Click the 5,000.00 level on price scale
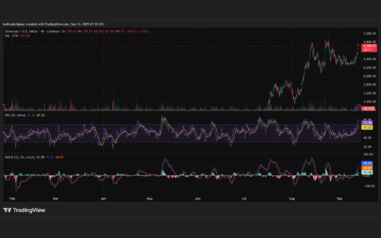This screenshot has height=238, width=381. click(370, 33)
